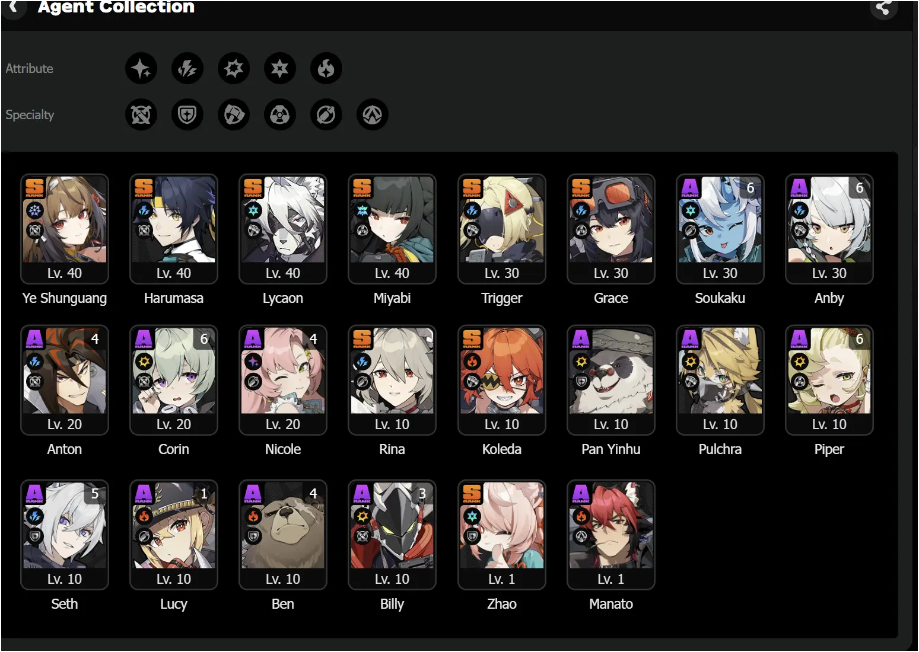Open Ye Shunguang's agent card

[x=65, y=229]
